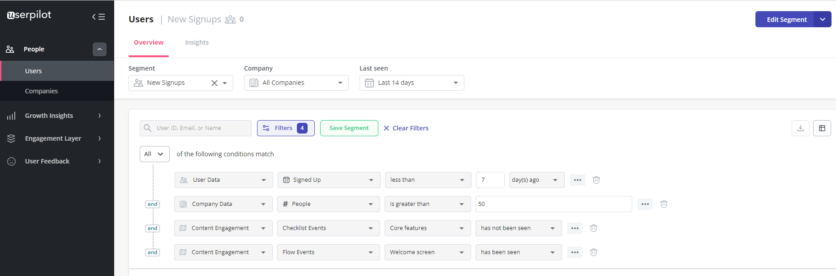Open the User Data category dropdown
Screen dimensions: 836x276
[x=223, y=180]
